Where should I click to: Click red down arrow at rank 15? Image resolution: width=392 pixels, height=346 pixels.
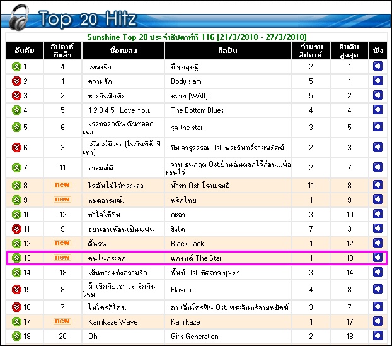16,290
